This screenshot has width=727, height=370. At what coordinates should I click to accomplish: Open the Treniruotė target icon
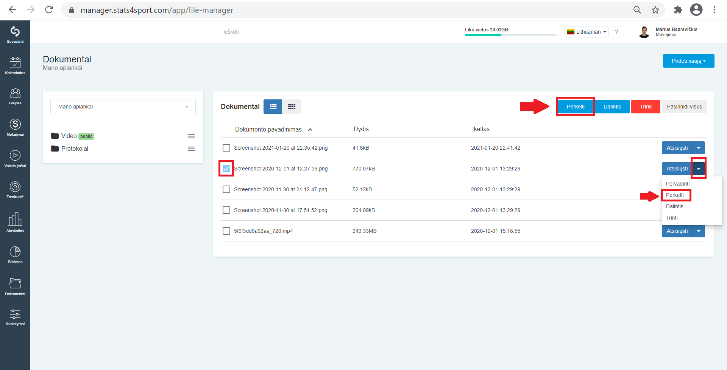click(15, 190)
